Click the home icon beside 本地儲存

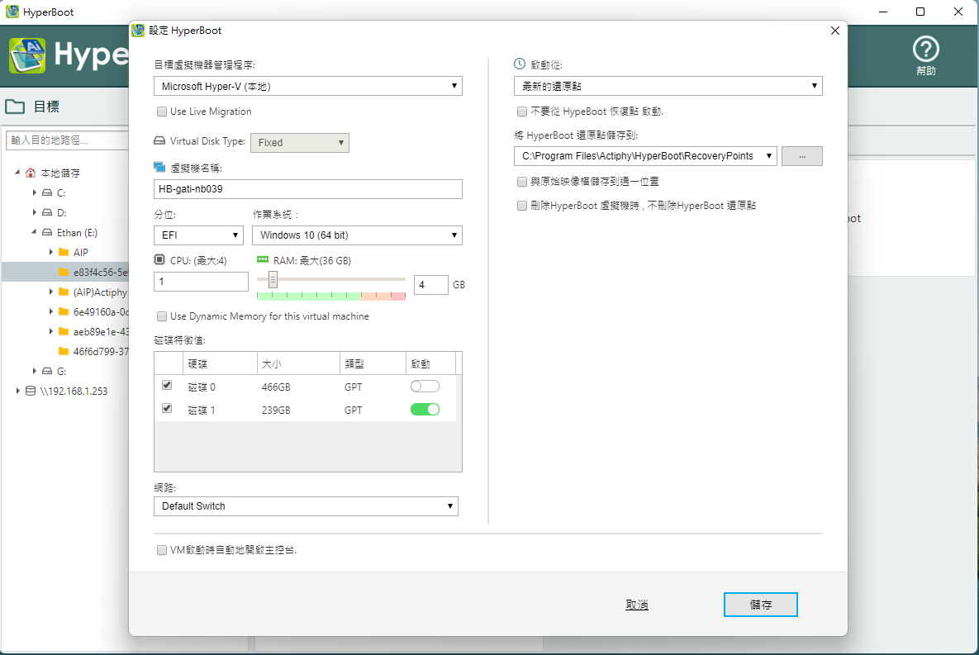tap(31, 173)
